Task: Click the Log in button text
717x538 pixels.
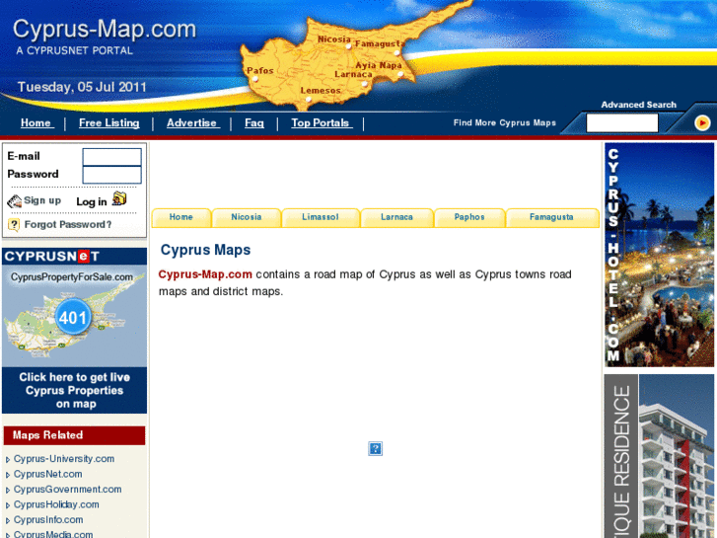Action: pos(92,201)
